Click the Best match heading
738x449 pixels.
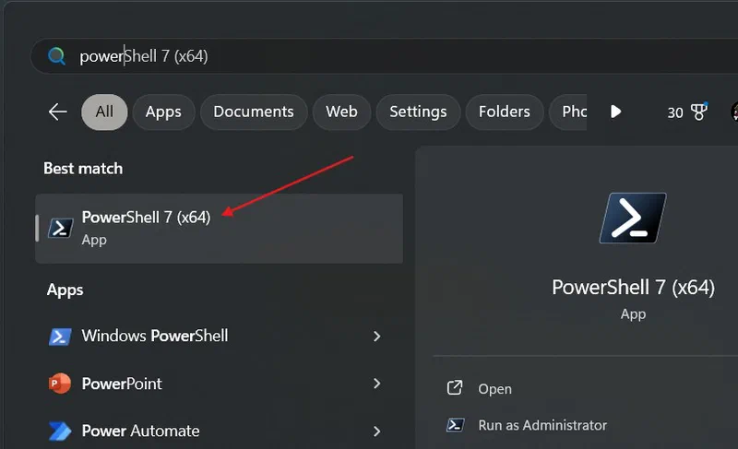(83, 169)
